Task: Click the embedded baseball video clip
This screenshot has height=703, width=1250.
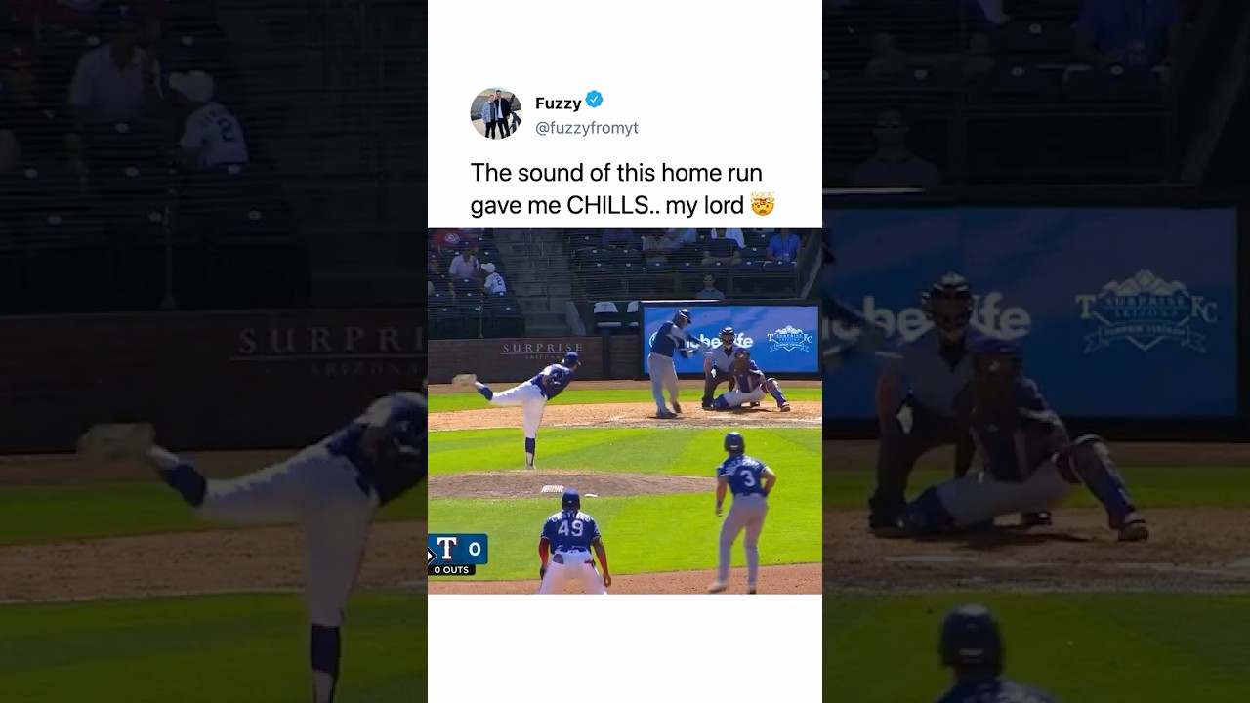Action: coord(625,411)
